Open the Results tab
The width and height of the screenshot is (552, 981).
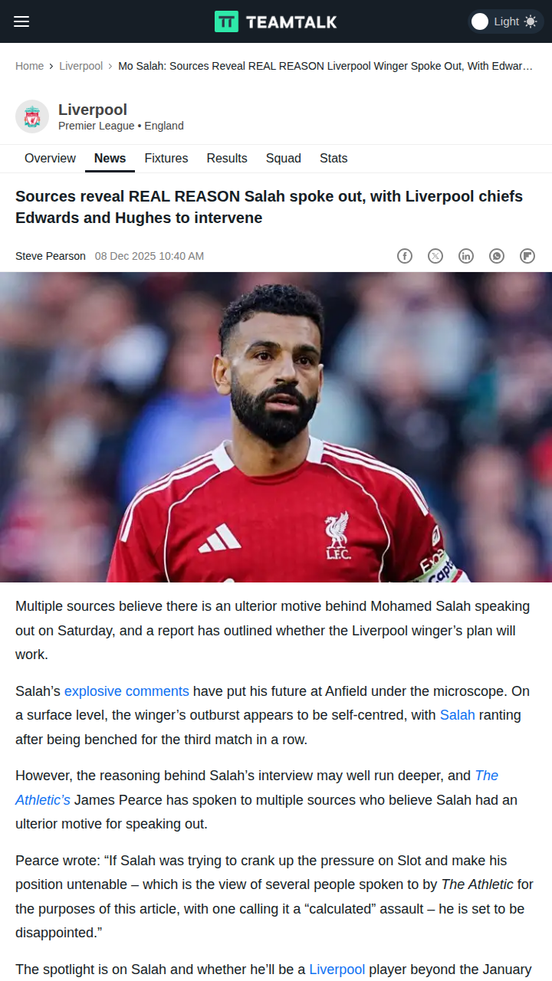point(227,159)
